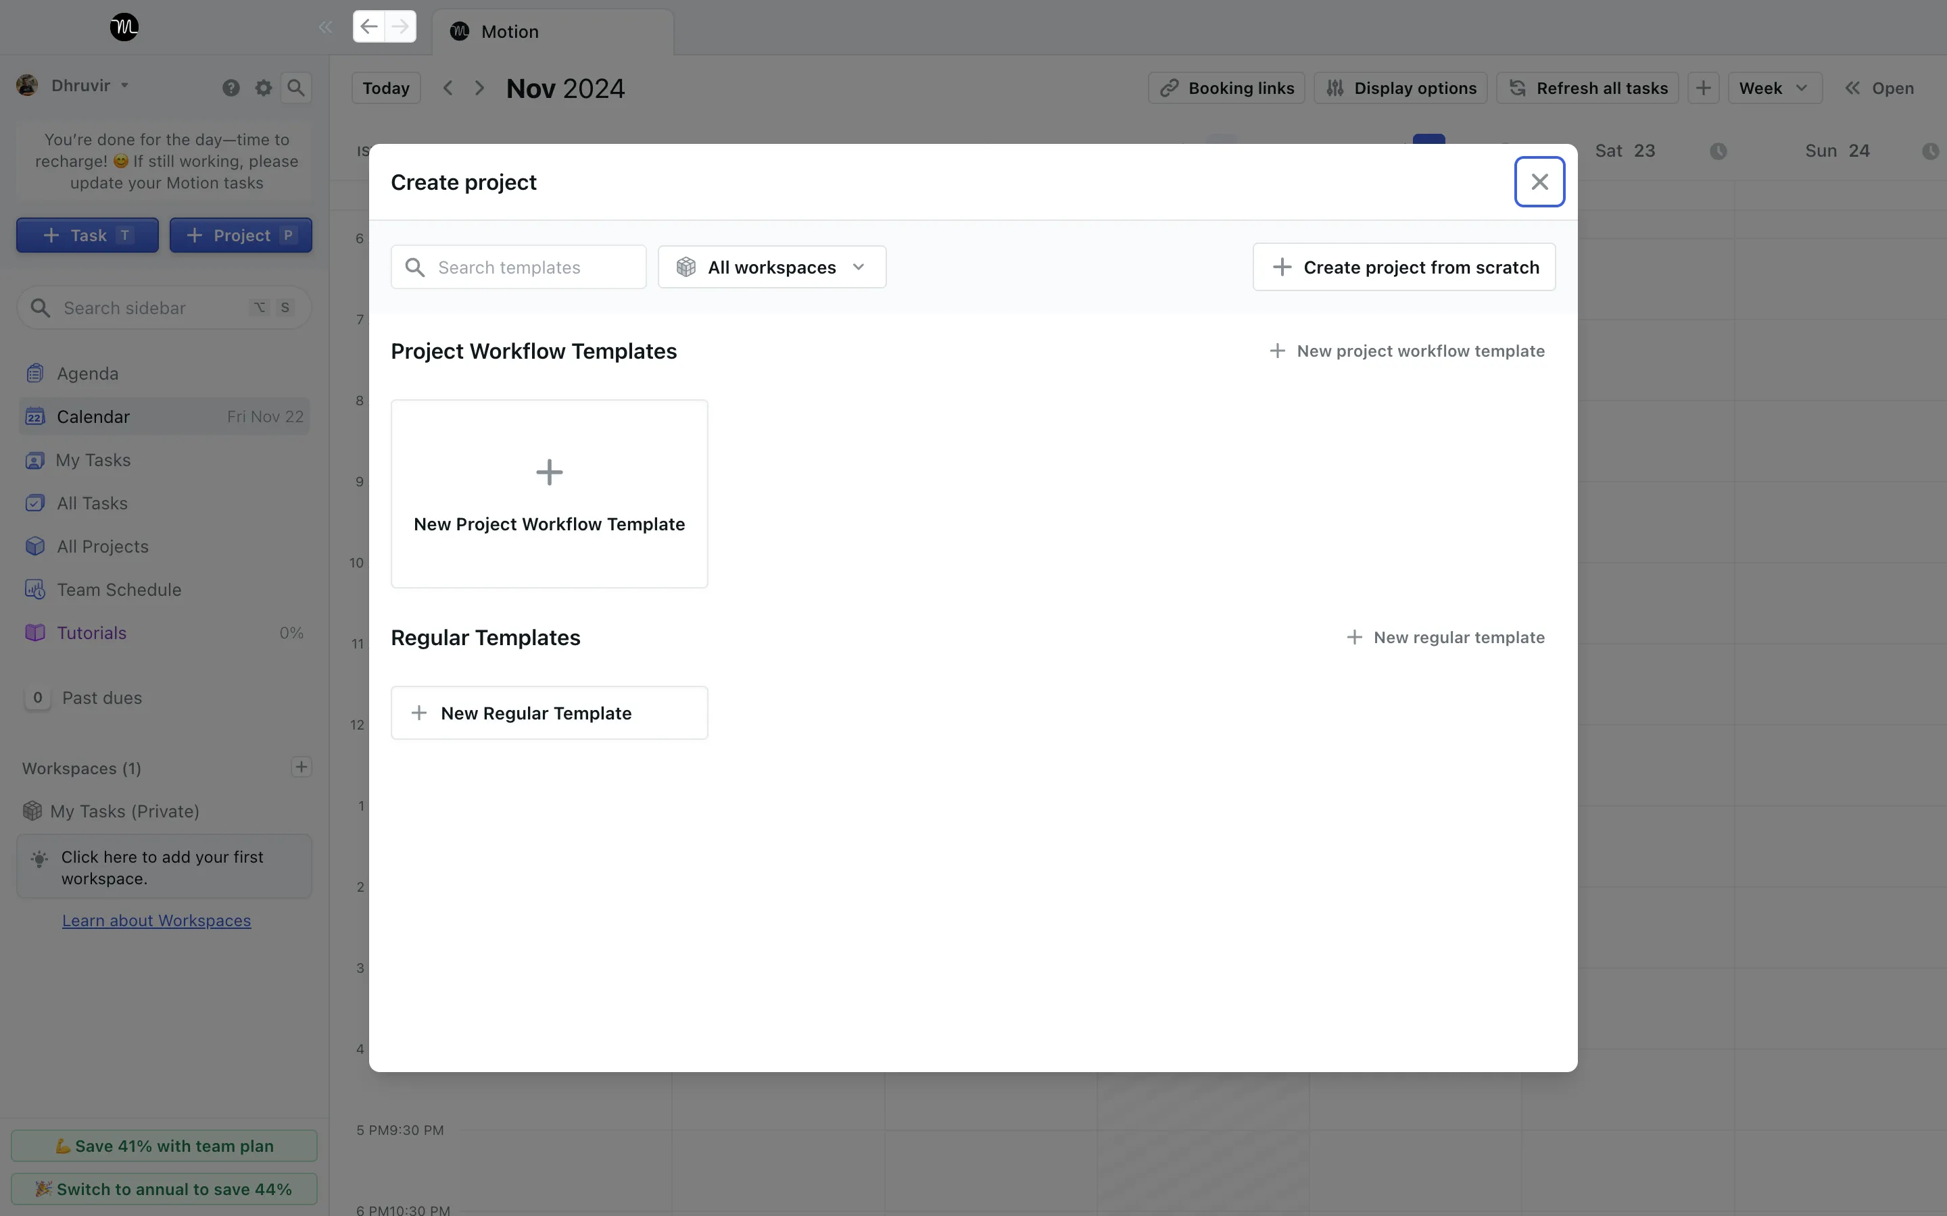The image size is (1947, 1216).
Task: Click the New Regular Template card
Action: [x=550, y=713]
